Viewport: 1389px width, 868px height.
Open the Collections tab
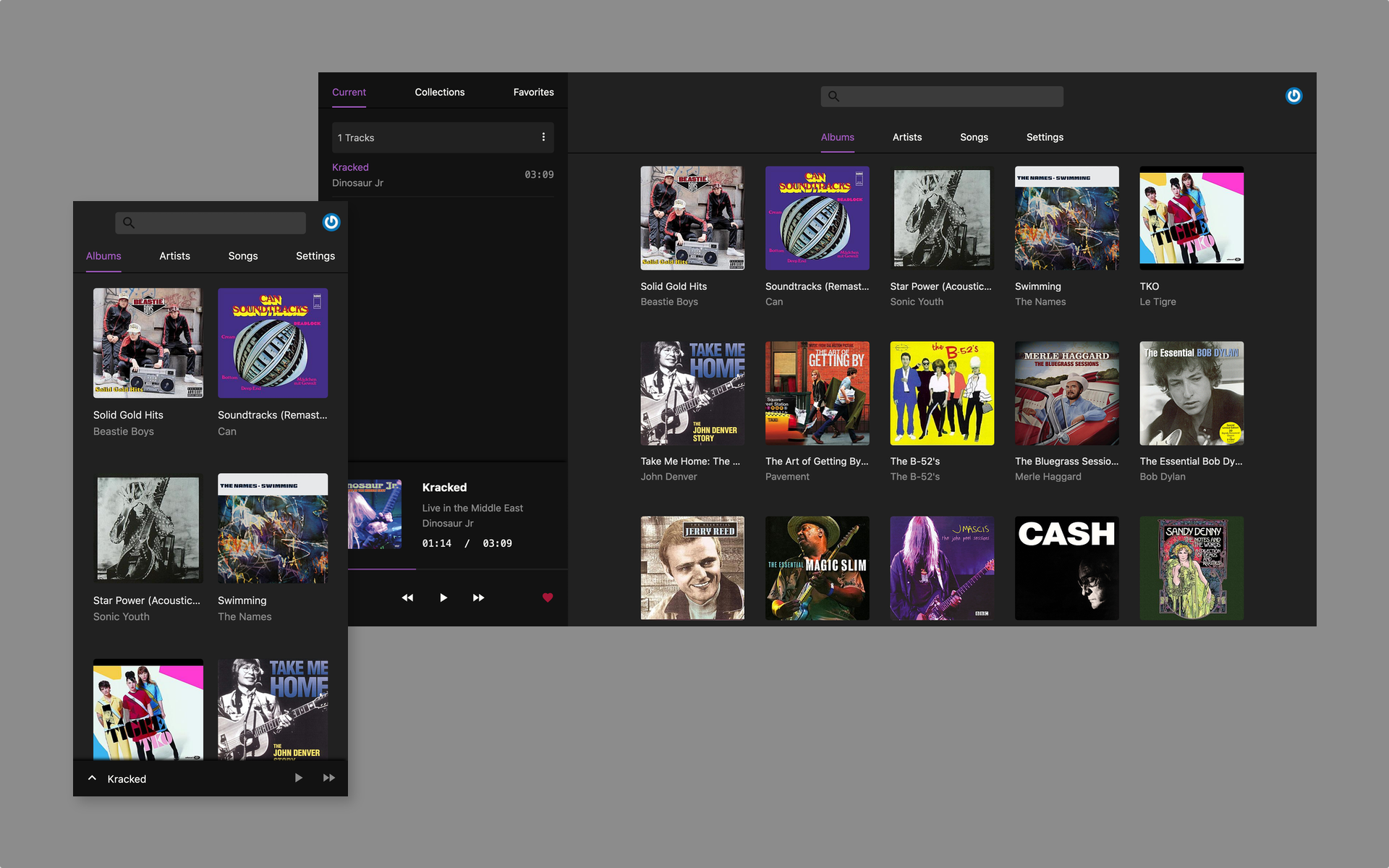(x=439, y=92)
